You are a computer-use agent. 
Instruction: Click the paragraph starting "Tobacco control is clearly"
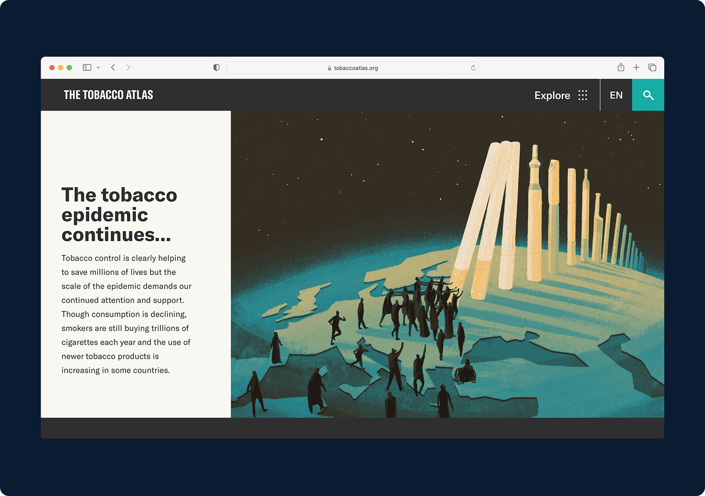(x=127, y=314)
